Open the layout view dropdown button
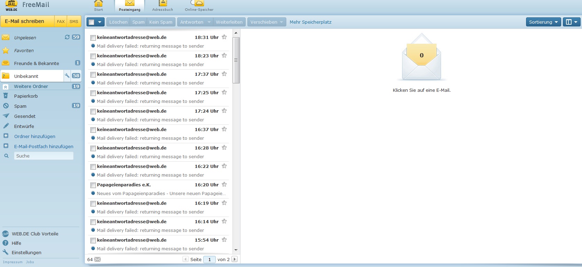Viewport: 582px width, 267px height. pos(572,22)
